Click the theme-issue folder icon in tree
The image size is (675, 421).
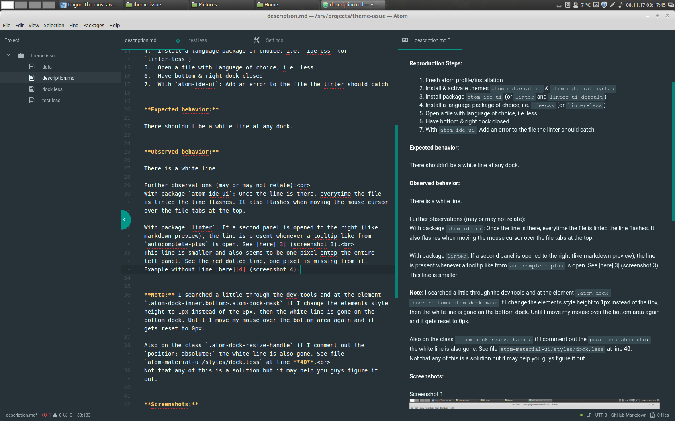pyautogui.click(x=21, y=55)
